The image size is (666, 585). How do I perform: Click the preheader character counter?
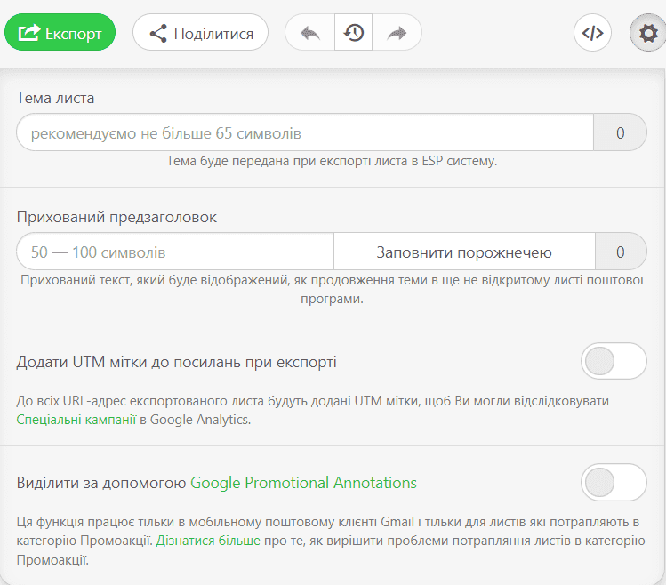(x=620, y=252)
